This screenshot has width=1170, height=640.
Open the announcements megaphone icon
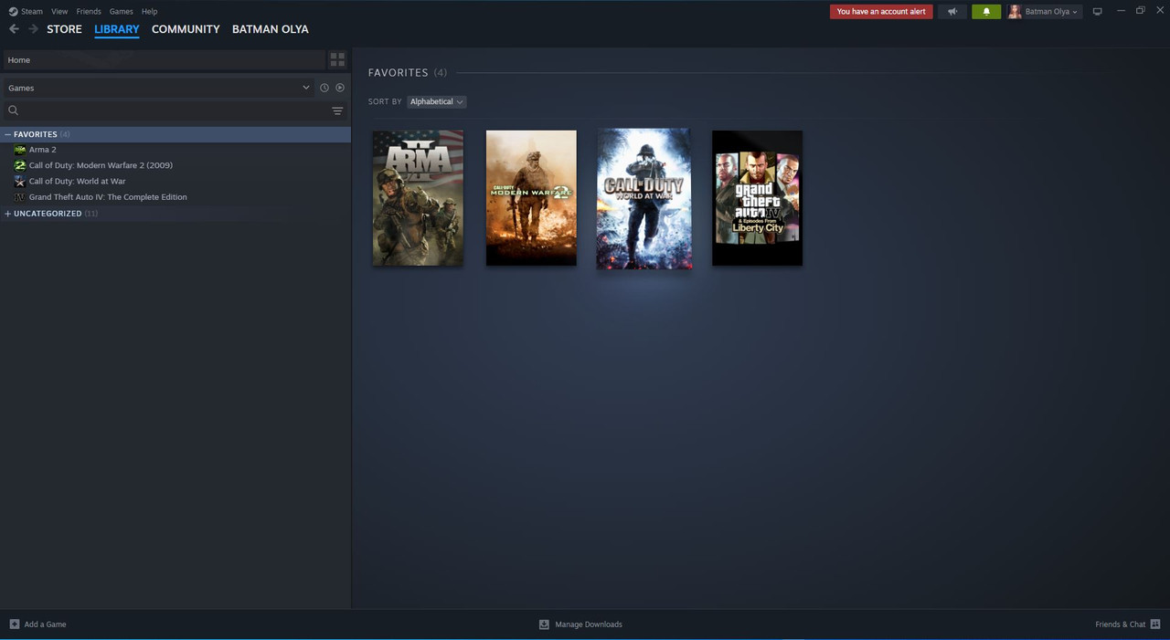[952, 12]
